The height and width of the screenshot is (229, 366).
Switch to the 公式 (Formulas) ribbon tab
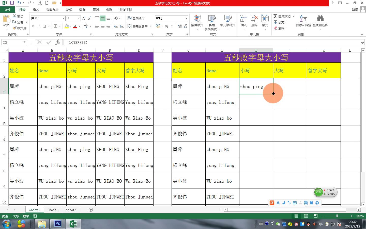69,9
